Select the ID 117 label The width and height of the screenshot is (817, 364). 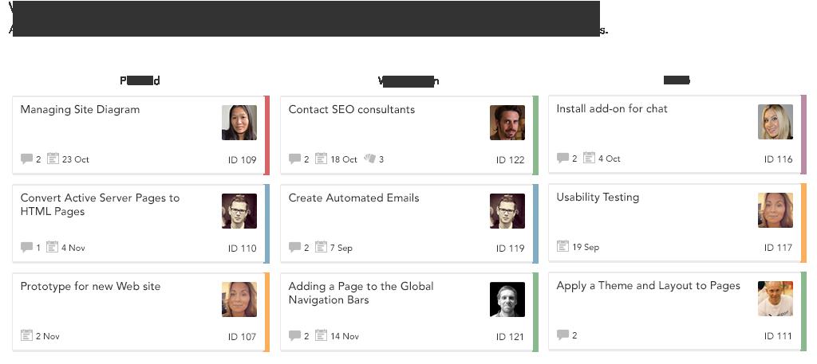[779, 248]
